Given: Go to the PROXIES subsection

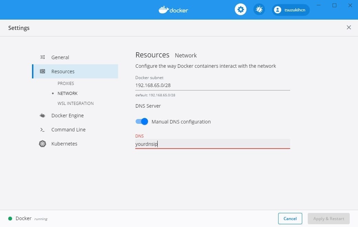Looking at the screenshot, I should 66,83.
